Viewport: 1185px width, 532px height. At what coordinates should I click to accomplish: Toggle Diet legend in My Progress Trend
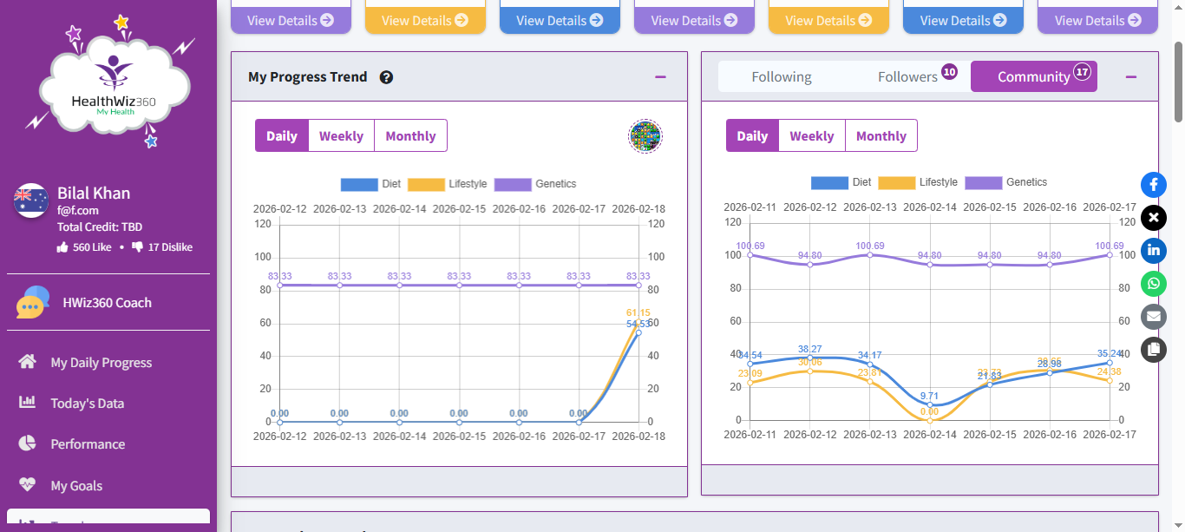pyautogui.click(x=370, y=184)
